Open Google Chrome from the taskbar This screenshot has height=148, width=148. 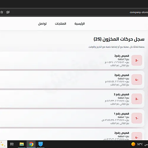pyautogui.click(x=31, y=144)
